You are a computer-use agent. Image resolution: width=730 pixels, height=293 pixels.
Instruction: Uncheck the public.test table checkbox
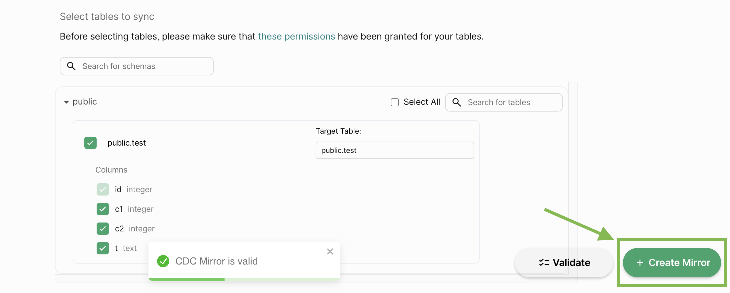(90, 143)
